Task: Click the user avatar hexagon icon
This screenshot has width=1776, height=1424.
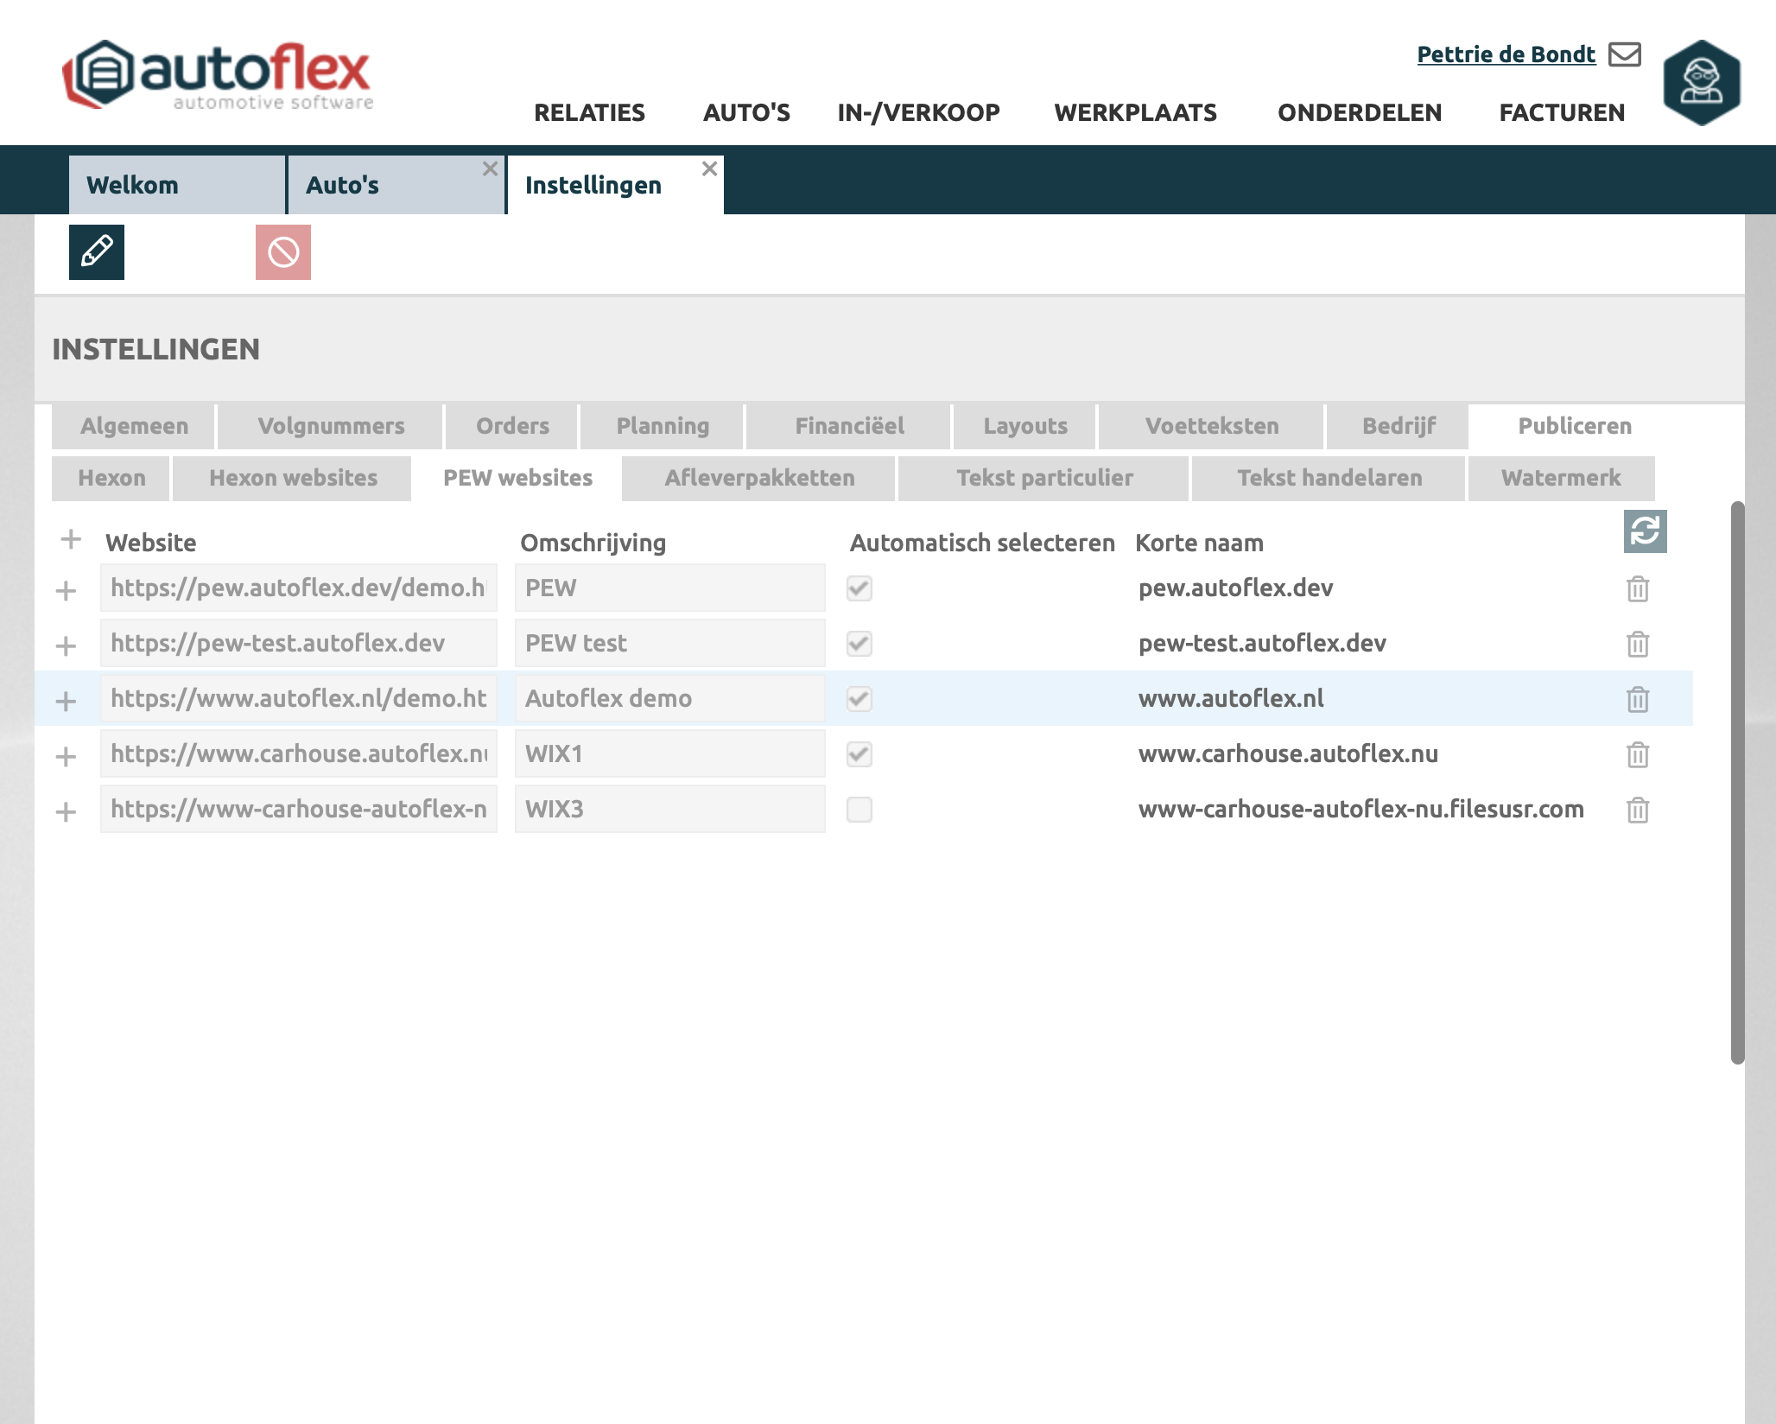Action: [1701, 83]
